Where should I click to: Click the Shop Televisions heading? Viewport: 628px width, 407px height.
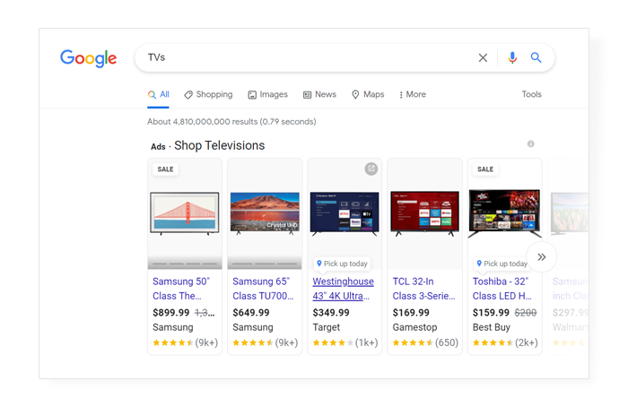(220, 145)
